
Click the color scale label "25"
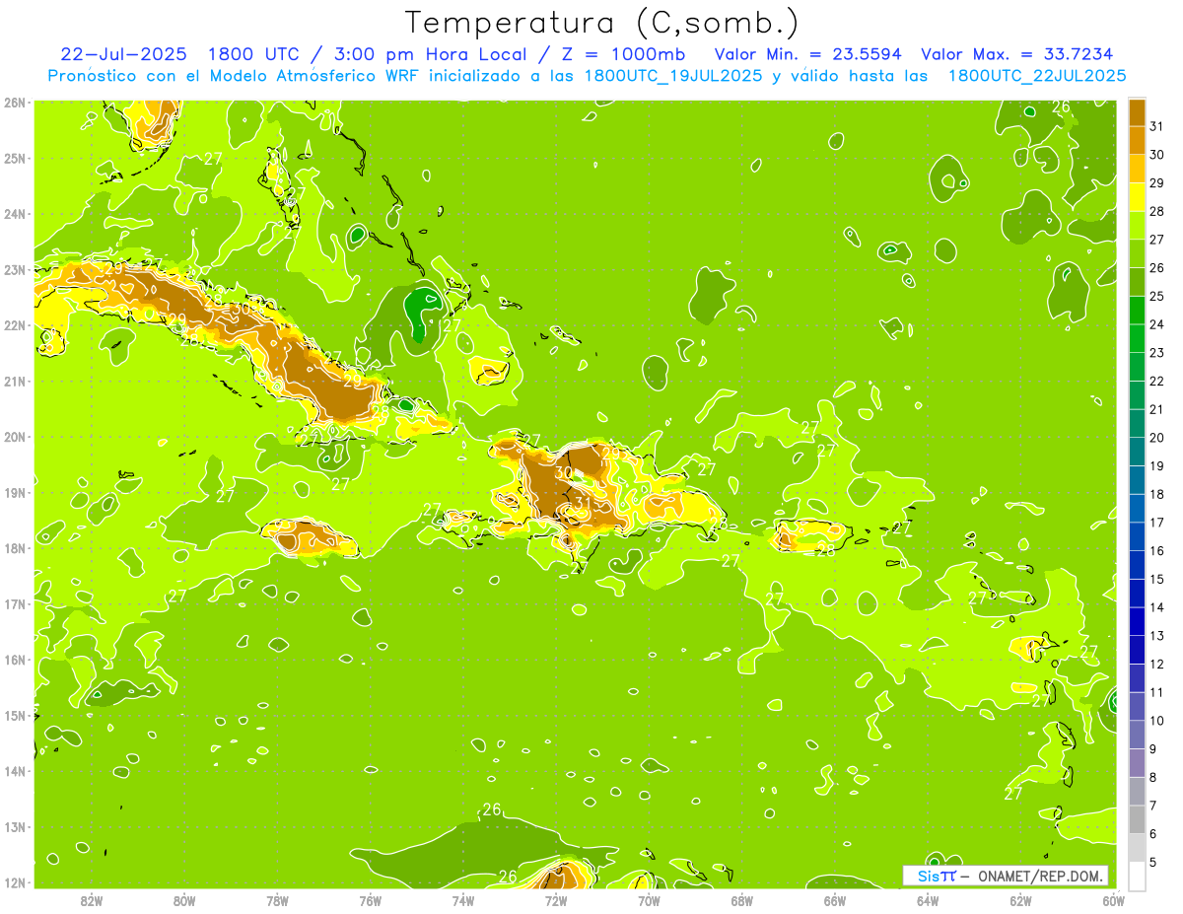pyautogui.click(x=1157, y=296)
